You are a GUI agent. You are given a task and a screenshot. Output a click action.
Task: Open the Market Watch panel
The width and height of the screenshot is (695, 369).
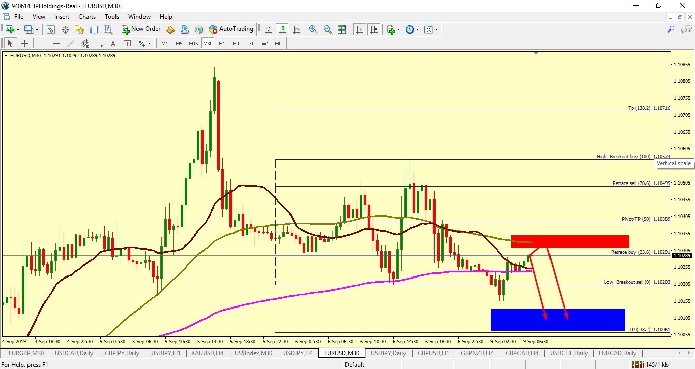click(x=51, y=29)
